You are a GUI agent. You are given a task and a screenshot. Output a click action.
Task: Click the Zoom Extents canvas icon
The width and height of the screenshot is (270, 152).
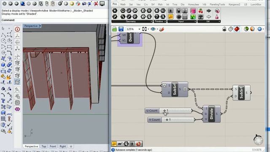tap(144, 29)
